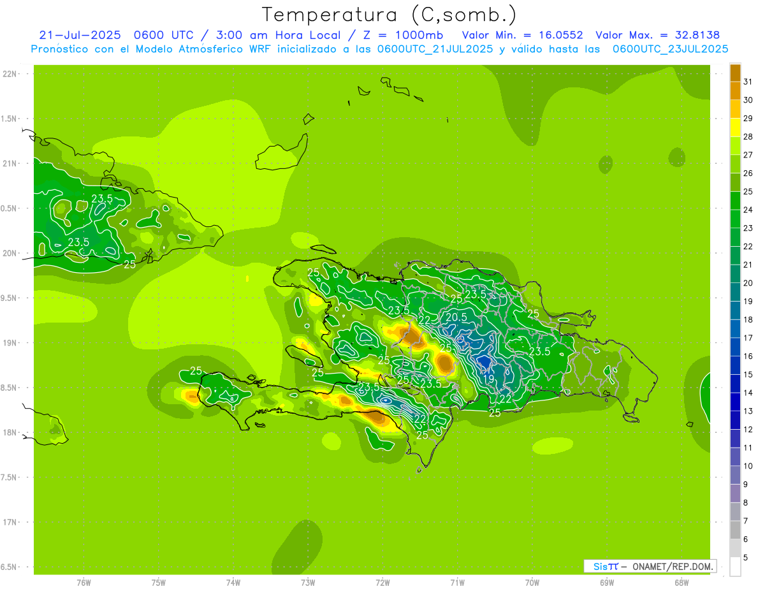
Task: Click the longitude axis label "73W"
Action: 308,583
